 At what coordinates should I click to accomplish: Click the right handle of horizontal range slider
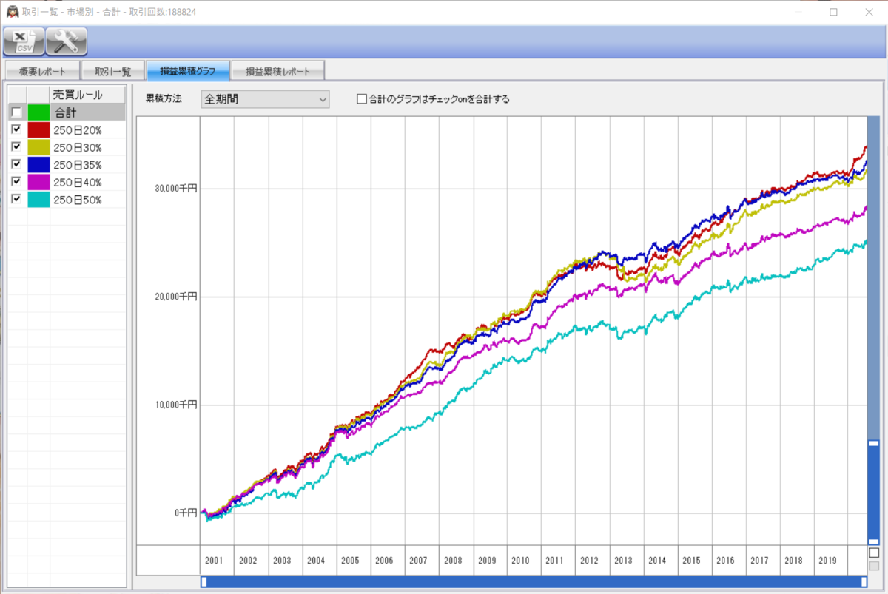point(864,581)
